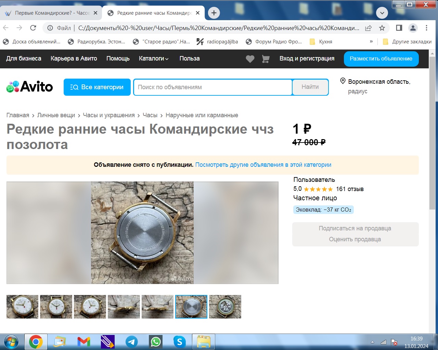
Task: Toggle the browser side panel
Action: [399, 28]
